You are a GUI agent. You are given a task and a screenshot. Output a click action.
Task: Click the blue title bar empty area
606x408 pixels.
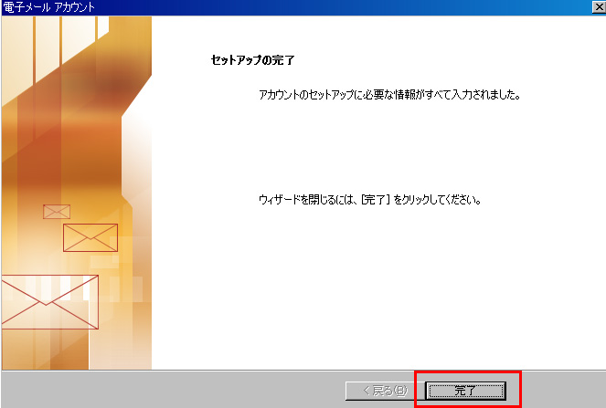click(344, 7)
